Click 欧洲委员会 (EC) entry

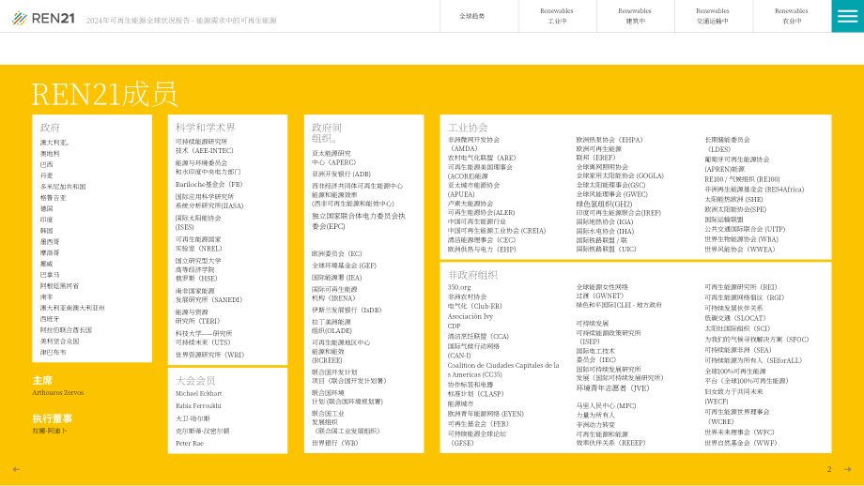(x=336, y=253)
